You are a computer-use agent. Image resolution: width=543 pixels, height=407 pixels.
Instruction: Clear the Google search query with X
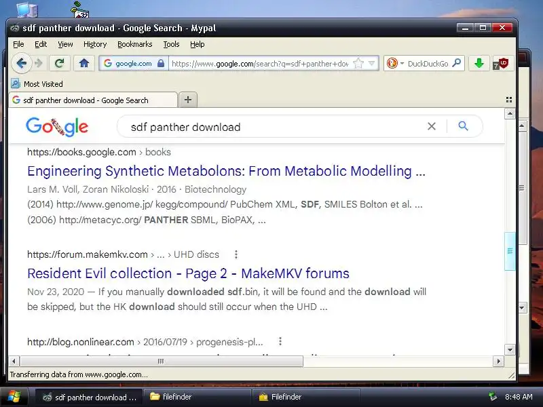point(432,126)
